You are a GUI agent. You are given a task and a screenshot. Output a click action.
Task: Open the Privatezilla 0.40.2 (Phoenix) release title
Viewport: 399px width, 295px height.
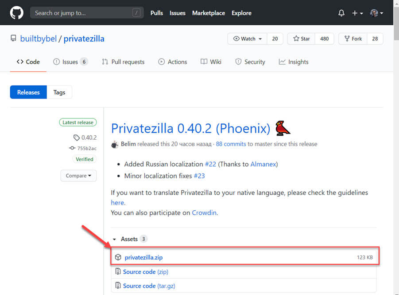pyautogui.click(x=190, y=128)
